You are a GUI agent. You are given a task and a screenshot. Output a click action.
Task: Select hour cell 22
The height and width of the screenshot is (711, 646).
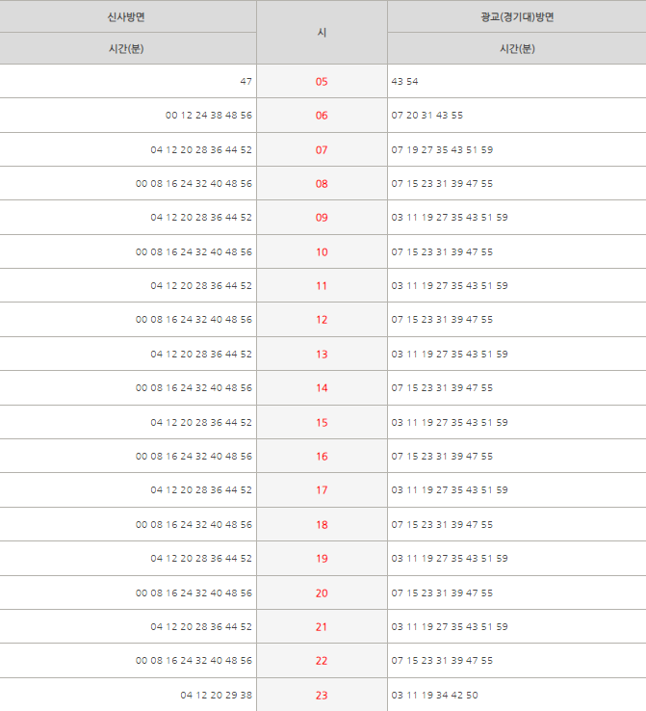[x=322, y=660]
